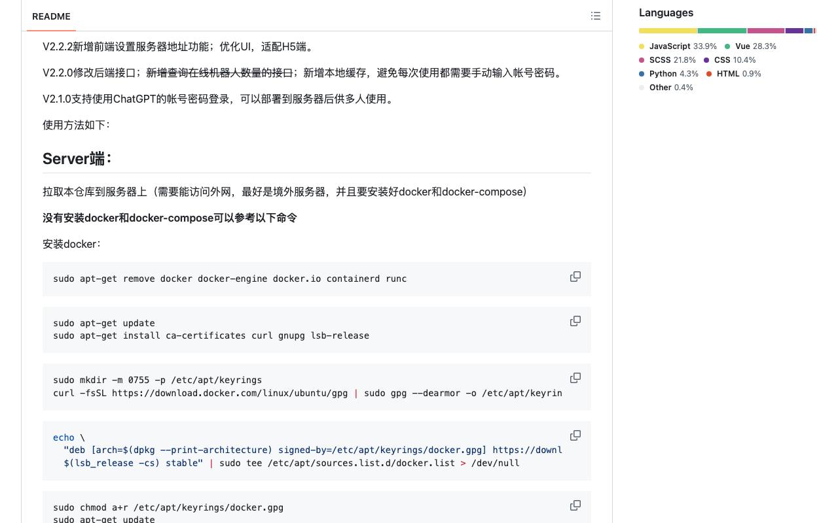This screenshot has width=838, height=523.
Task: Copy the 'apt-get install ca-certificates' code block
Action: [575, 321]
